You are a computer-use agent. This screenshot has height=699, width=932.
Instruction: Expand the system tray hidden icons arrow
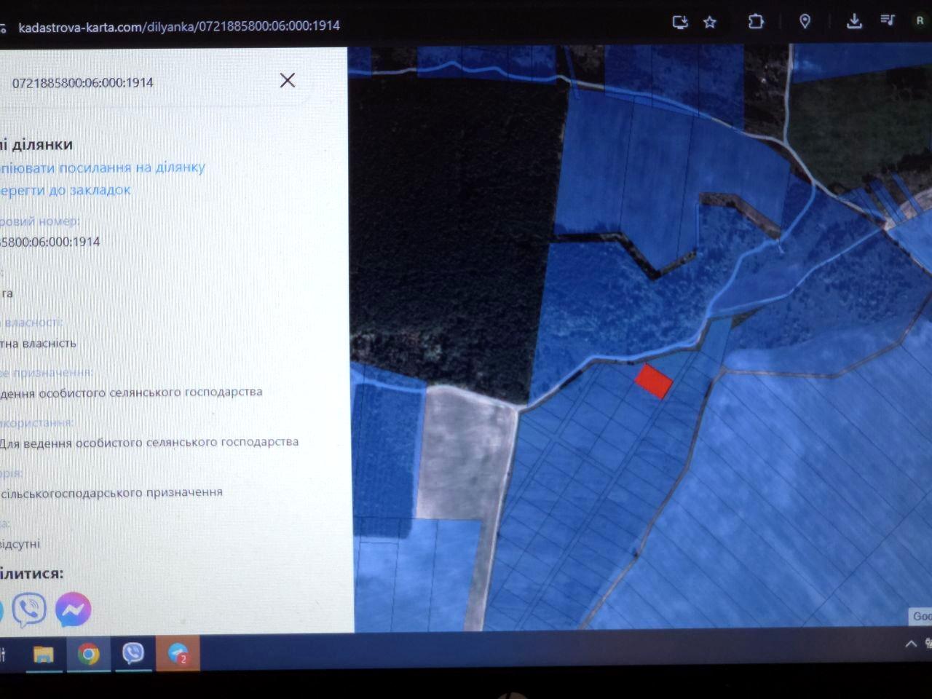pyautogui.click(x=910, y=644)
